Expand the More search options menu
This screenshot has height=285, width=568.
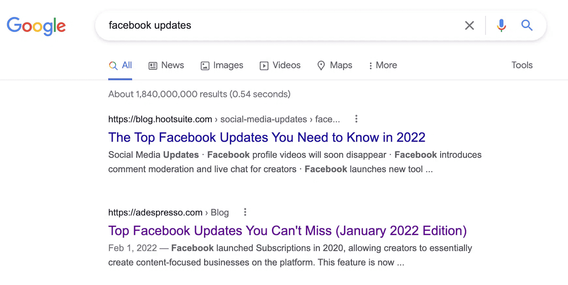[x=383, y=65]
